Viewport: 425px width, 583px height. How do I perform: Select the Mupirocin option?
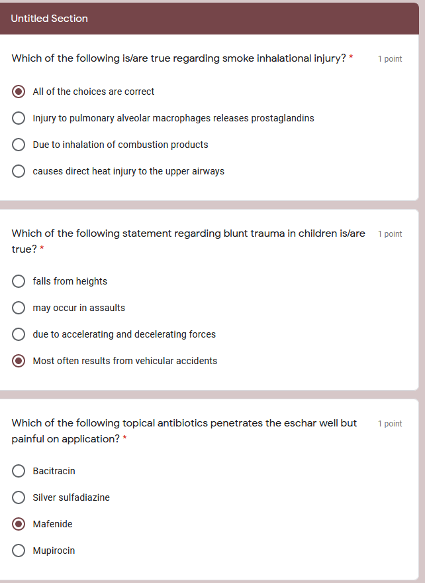click(x=19, y=551)
